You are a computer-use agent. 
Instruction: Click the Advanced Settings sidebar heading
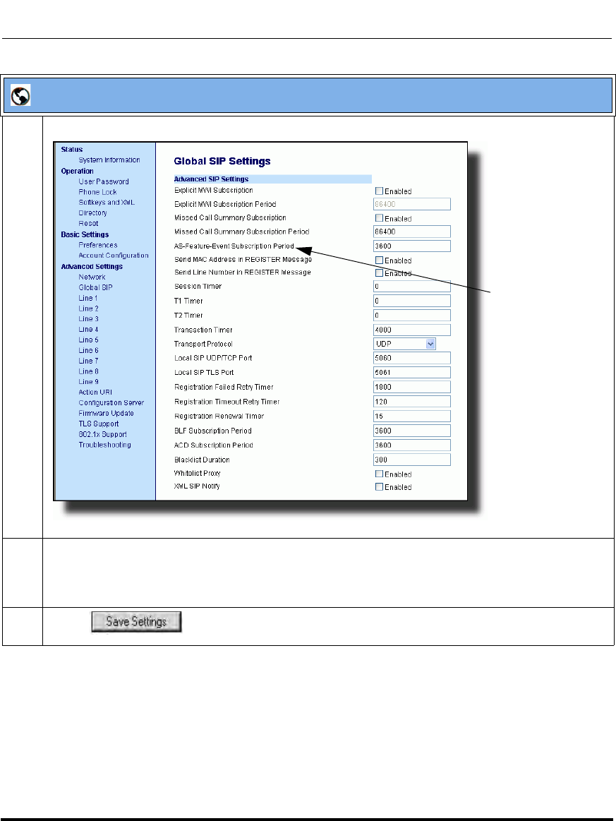92,267
